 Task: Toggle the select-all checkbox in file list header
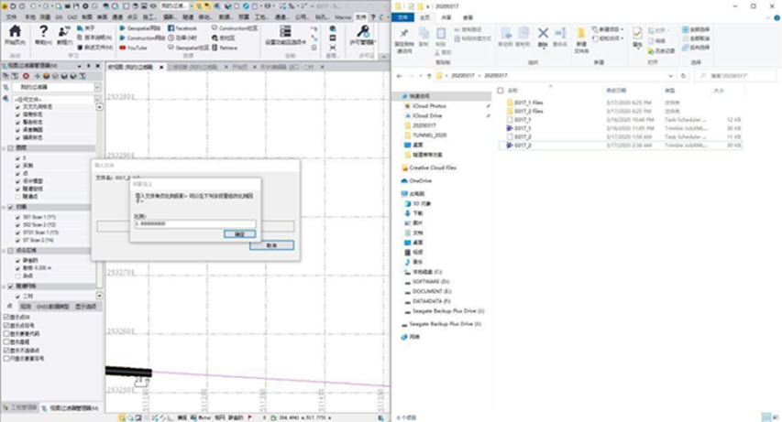501,90
